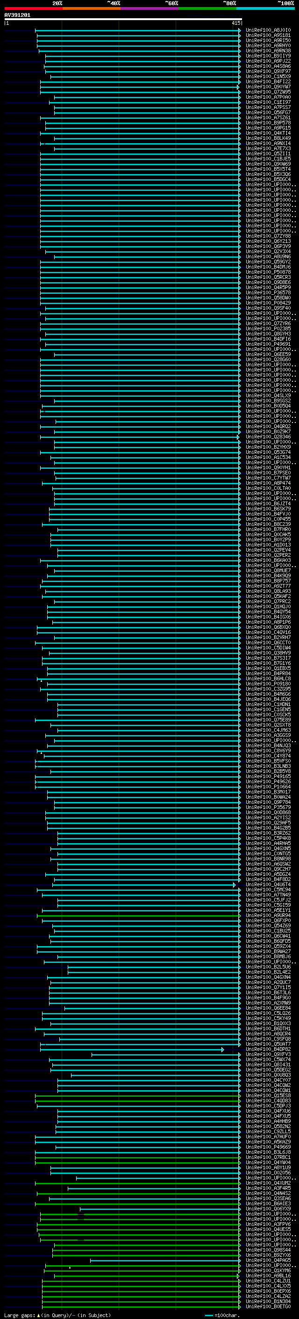Click the cyan =100char. legend swatch

(208, 1315)
